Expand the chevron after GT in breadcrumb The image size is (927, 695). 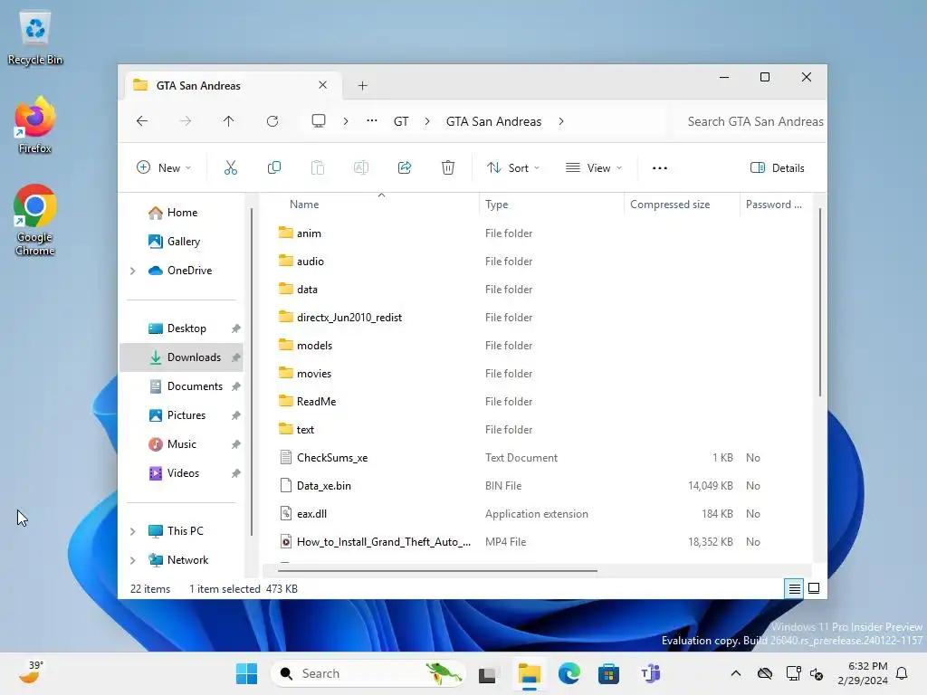click(x=427, y=121)
